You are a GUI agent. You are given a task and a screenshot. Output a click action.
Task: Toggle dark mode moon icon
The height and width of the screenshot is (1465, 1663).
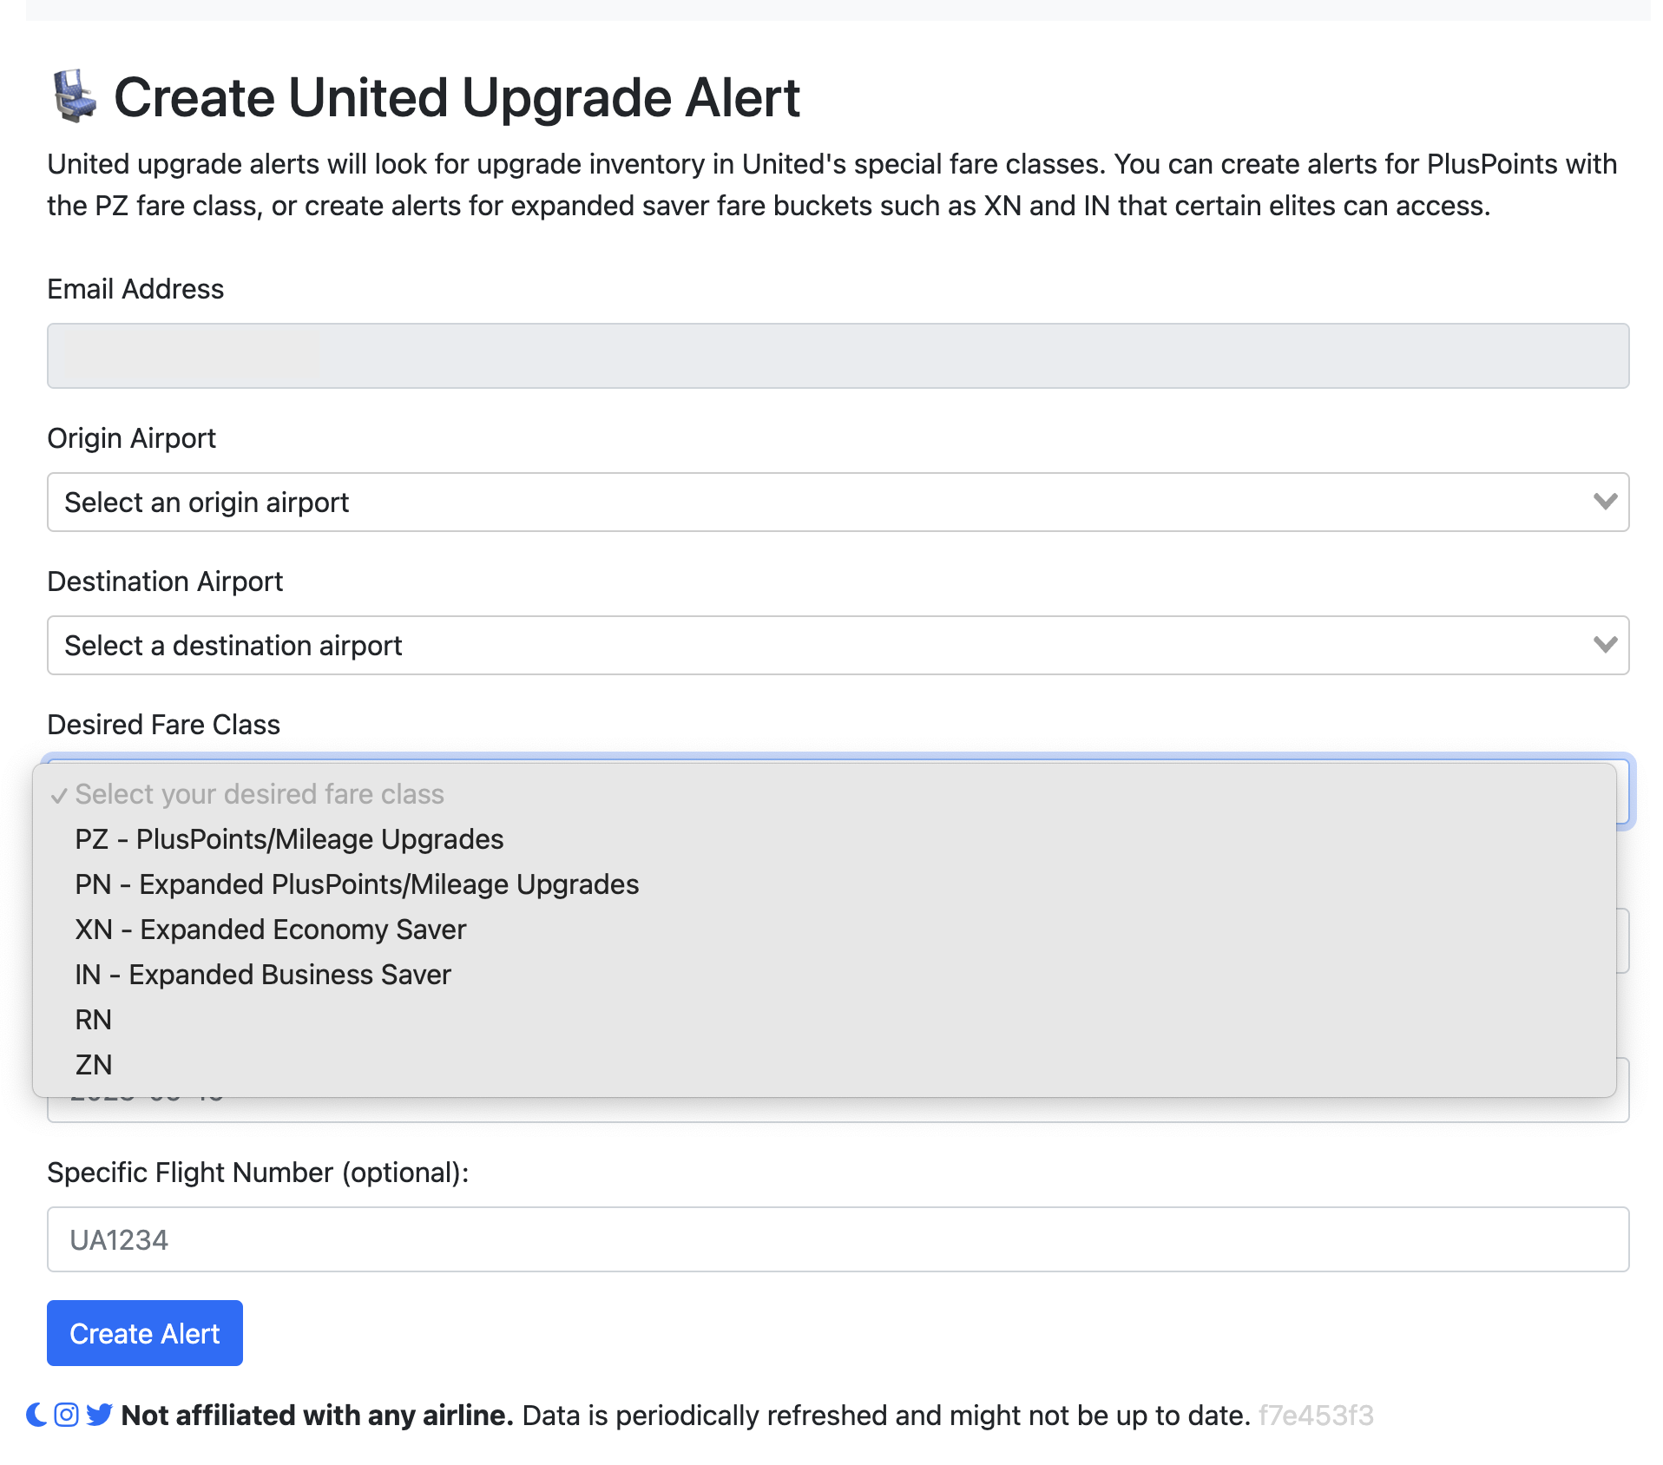[36, 1416]
